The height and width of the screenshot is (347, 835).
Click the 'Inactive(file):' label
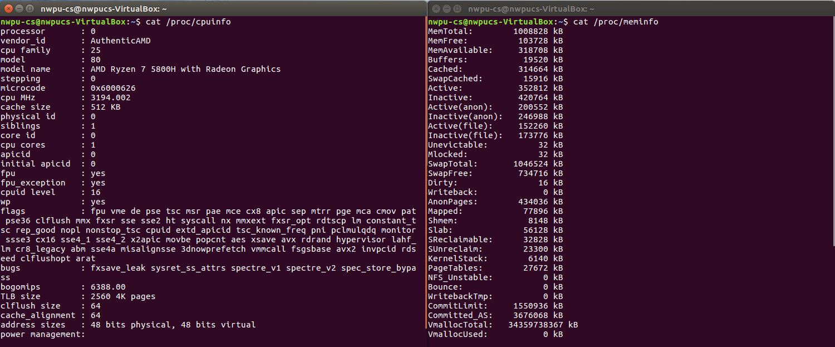coord(465,135)
